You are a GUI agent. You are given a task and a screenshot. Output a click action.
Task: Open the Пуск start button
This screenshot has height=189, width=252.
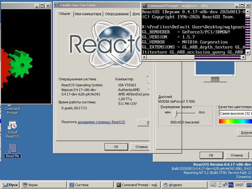[x=10, y=185]
